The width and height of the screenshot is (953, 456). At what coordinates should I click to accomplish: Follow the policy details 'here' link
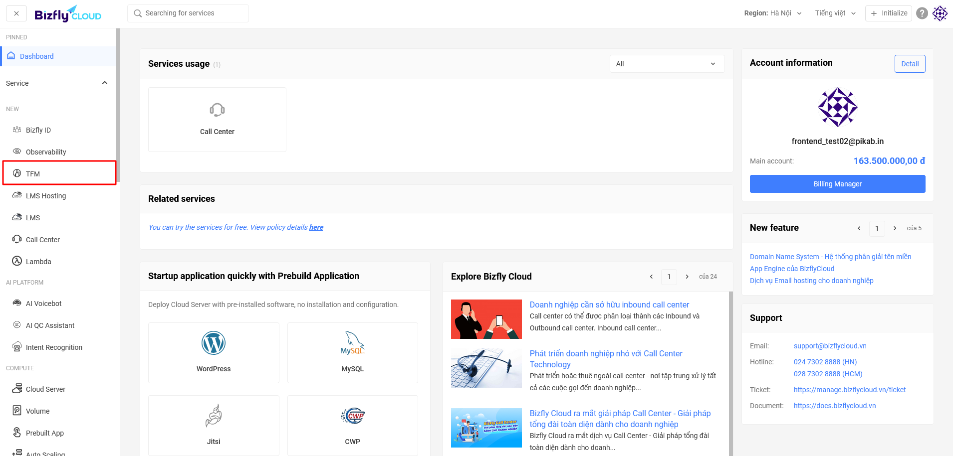tap(316, 227)
